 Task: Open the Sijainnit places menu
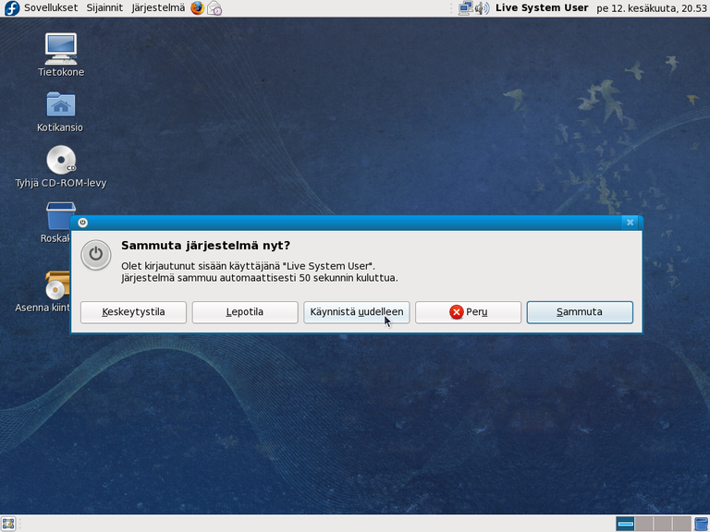(x=104, y=8)
